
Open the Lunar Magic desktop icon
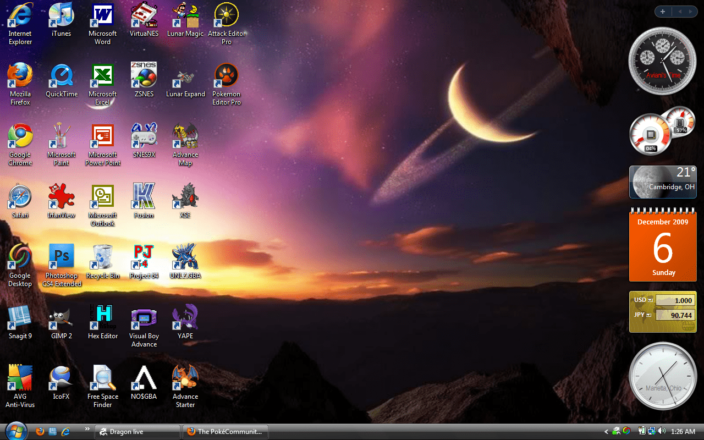(185, 20)
